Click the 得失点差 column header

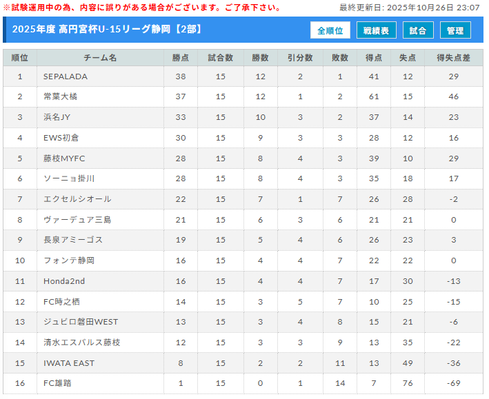click(453, 58)
